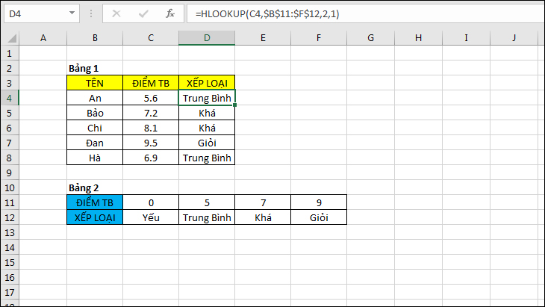Click the Yếu cell in Bảng 2
Viewport: 545px width, 307px height.
click(x=151, y=217)
